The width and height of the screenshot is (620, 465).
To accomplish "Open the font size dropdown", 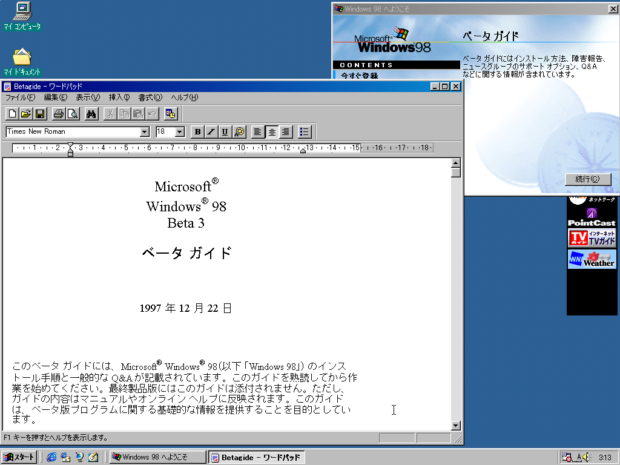I will click(x=180, y=131).
